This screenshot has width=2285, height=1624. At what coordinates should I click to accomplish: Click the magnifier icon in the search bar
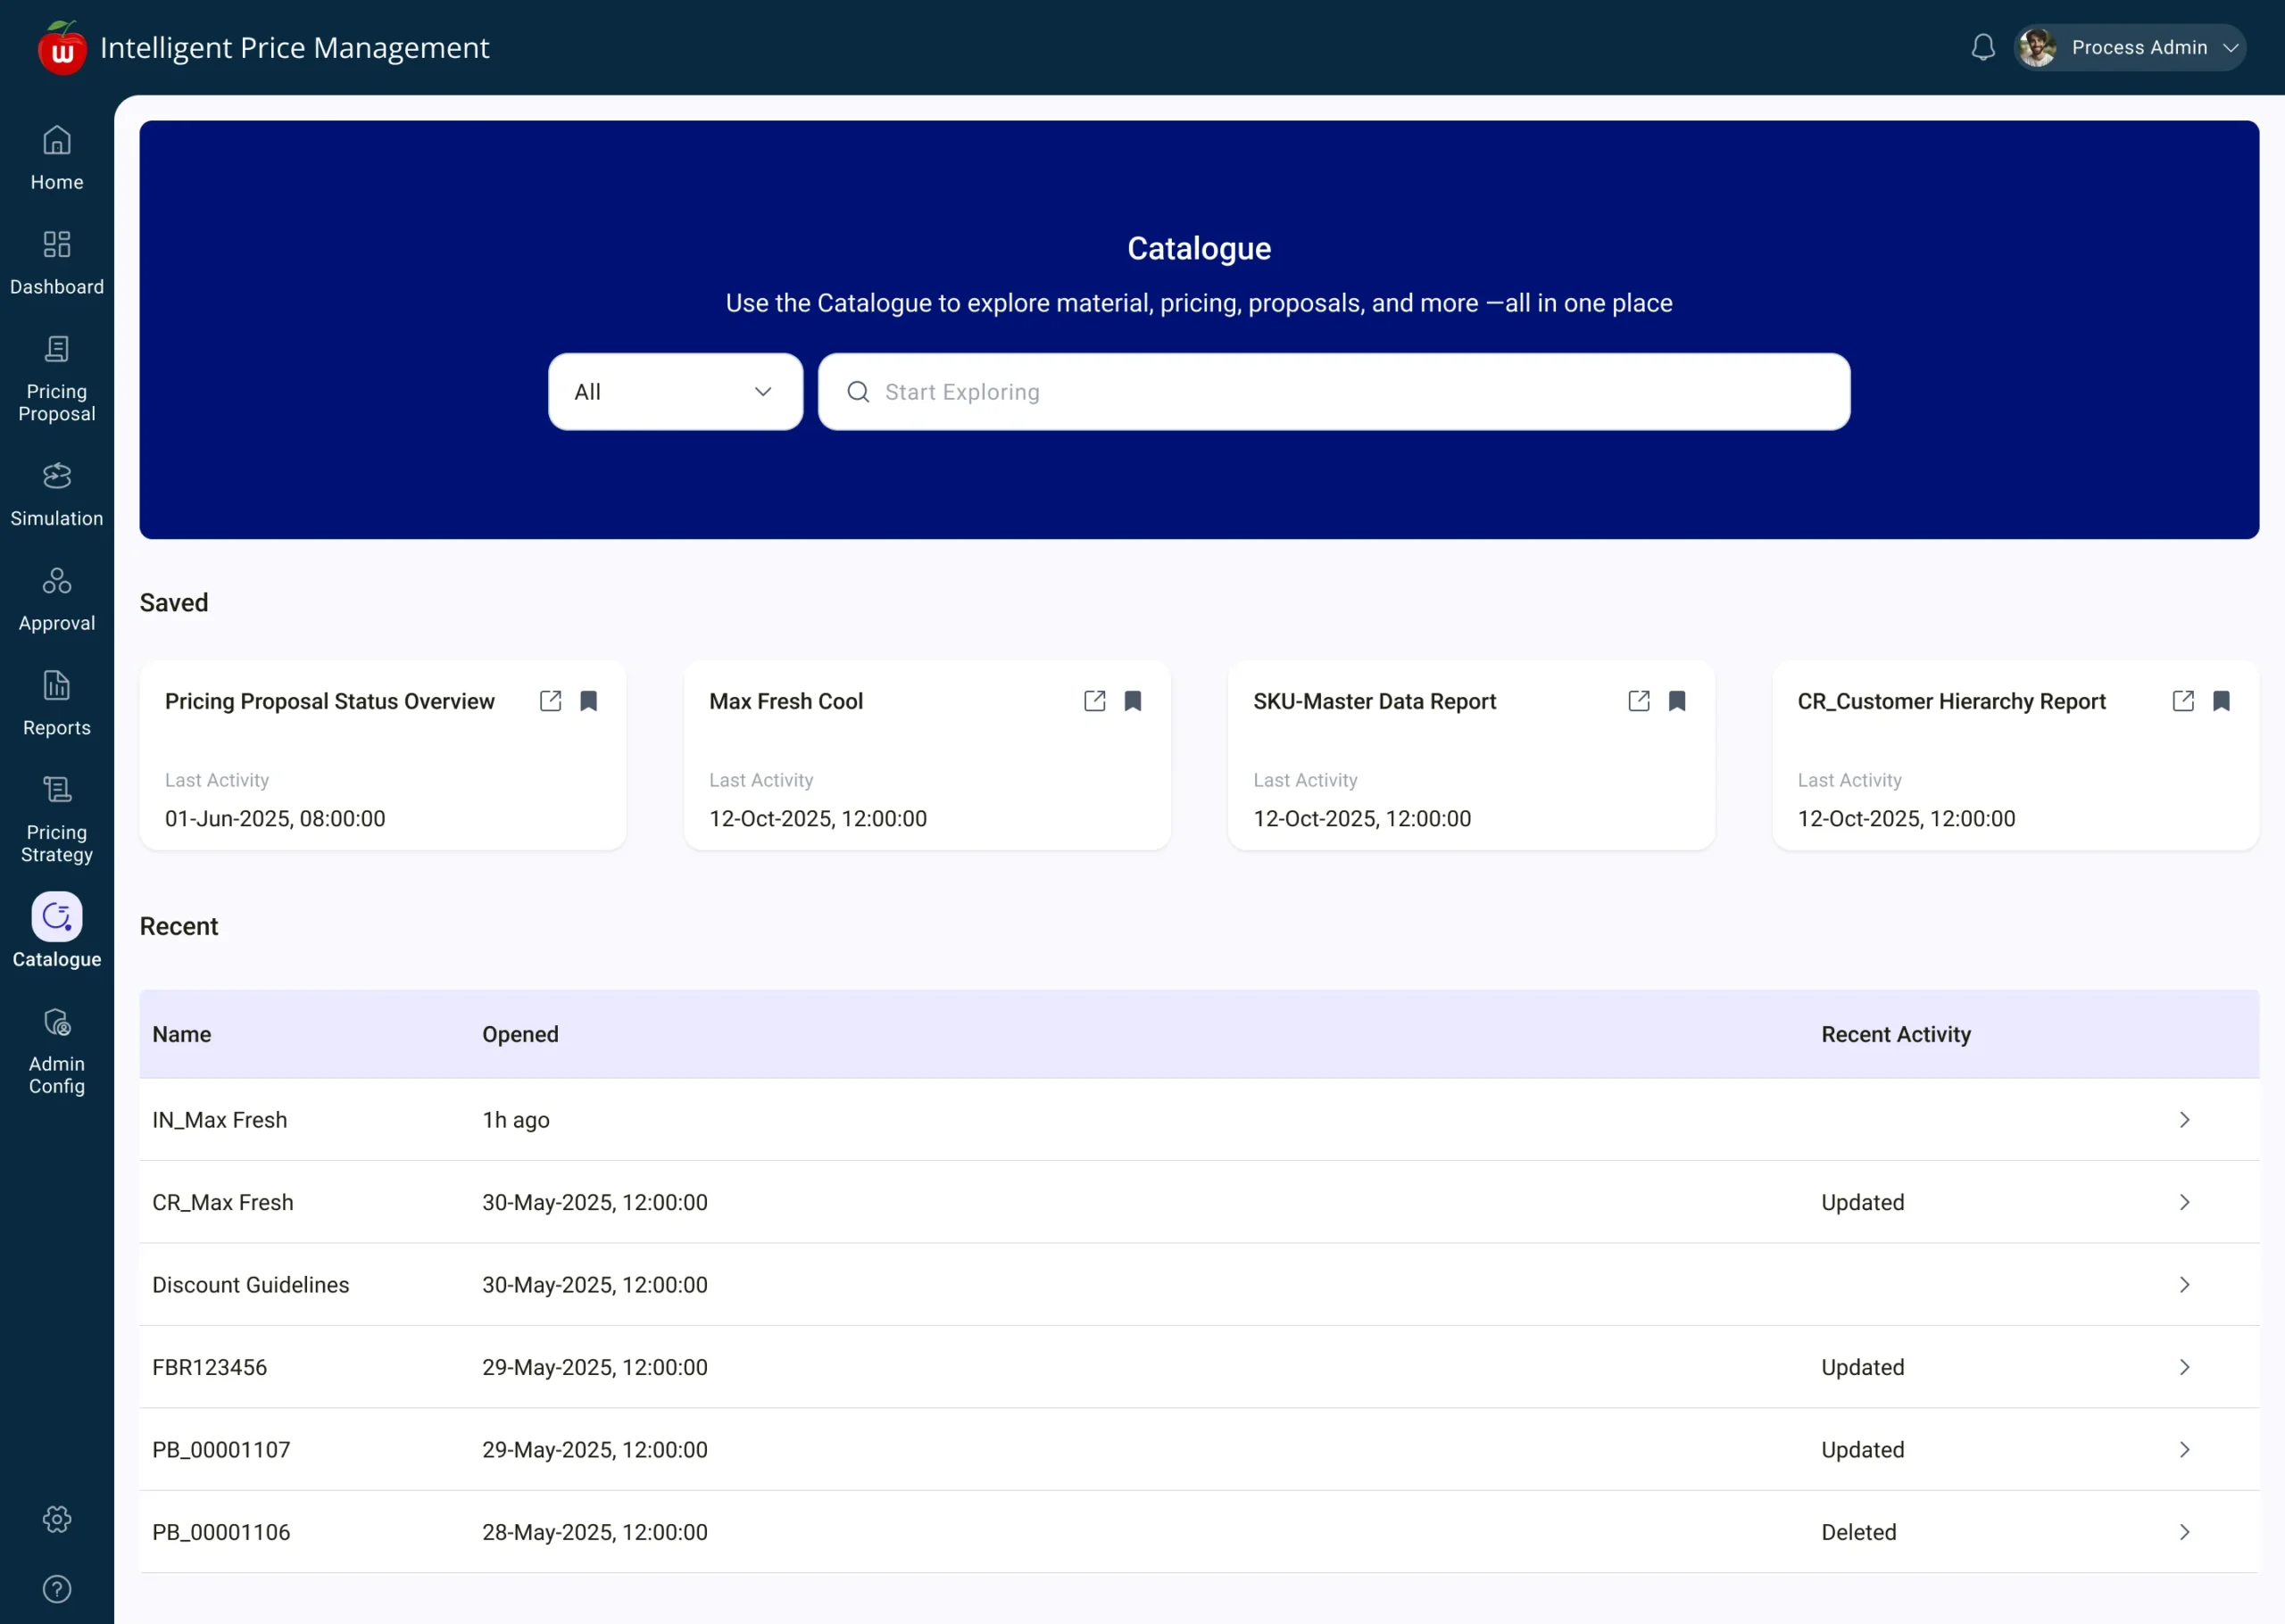tap(858, 392)
